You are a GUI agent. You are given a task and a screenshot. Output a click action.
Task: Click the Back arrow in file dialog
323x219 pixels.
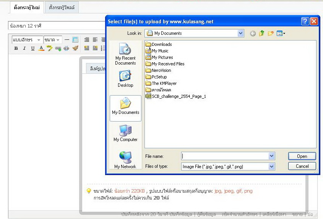click(253, 33)
